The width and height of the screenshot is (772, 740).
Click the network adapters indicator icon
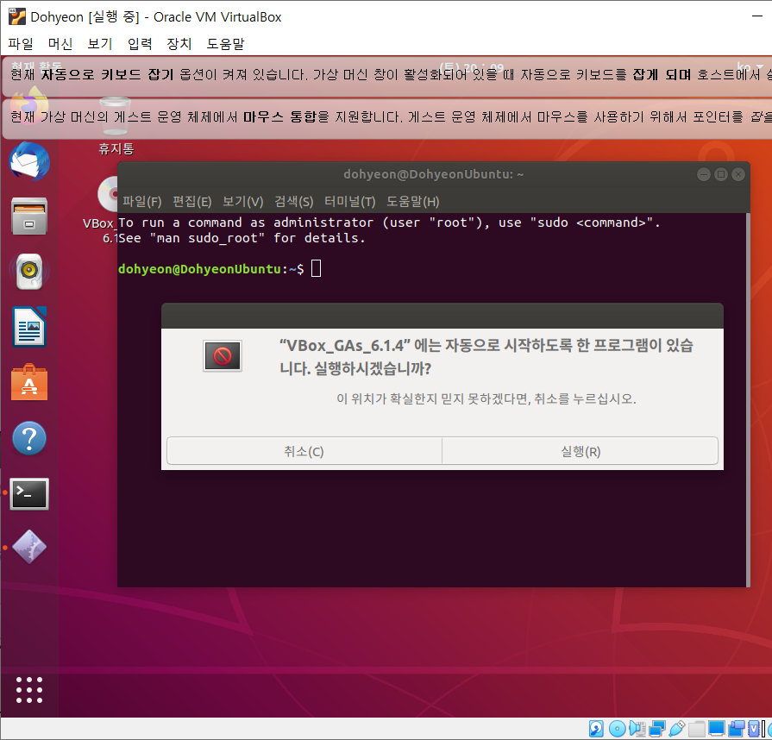(656, 729)
